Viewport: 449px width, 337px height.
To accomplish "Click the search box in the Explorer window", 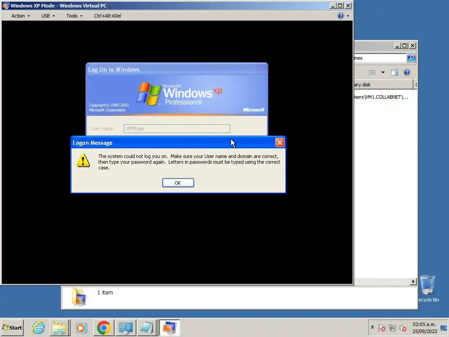I will [x=380, y=58].
